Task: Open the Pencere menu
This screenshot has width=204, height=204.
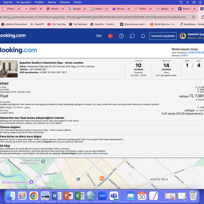Action: click(x=65, y=2)
